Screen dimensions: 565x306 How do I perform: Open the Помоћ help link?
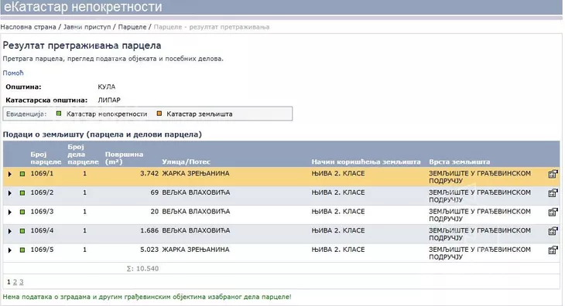tap(13, 73)
